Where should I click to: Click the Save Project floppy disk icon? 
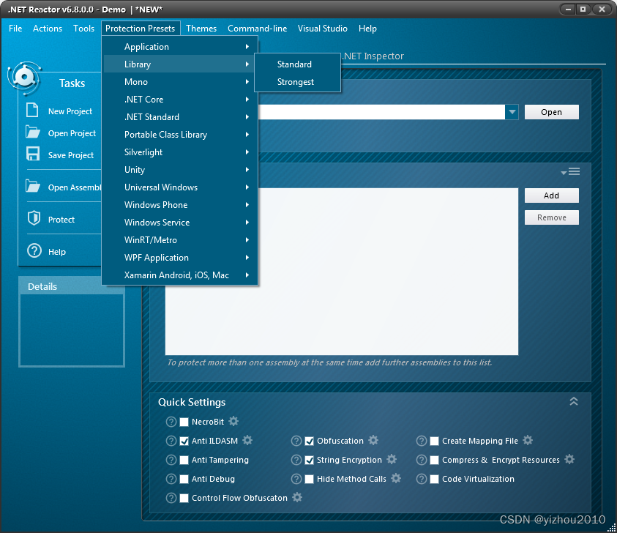[x=33, y=154]
